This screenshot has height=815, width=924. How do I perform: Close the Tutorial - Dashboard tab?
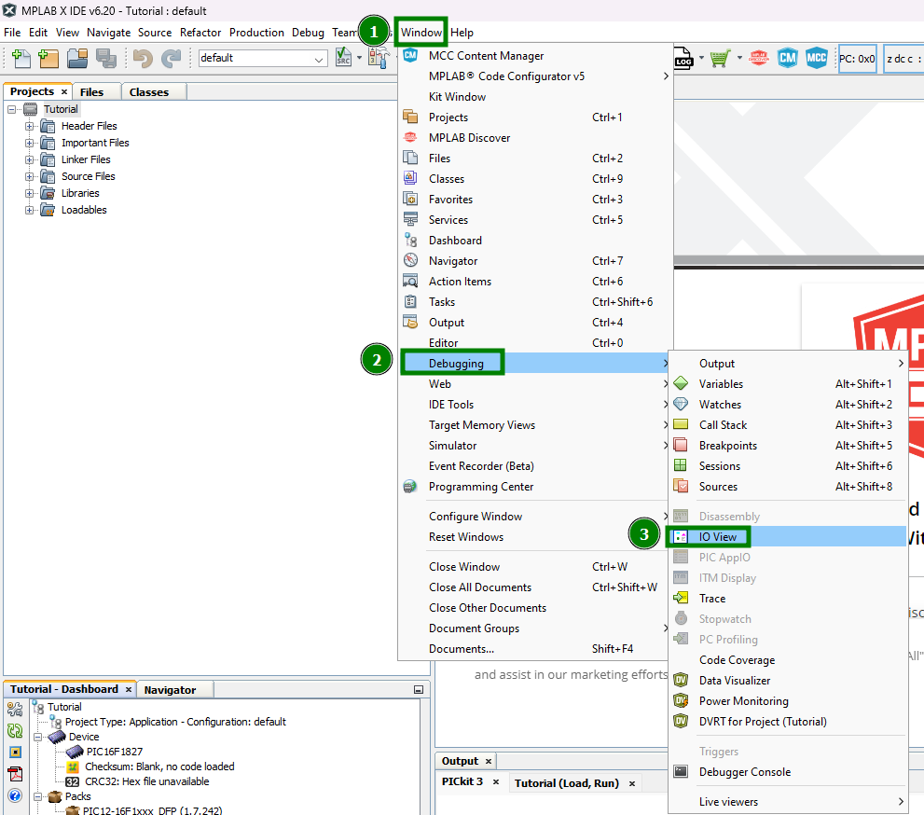point(129,689)
